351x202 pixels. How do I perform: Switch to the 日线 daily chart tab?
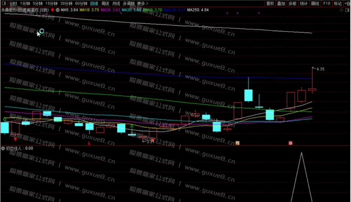[94, 3]
